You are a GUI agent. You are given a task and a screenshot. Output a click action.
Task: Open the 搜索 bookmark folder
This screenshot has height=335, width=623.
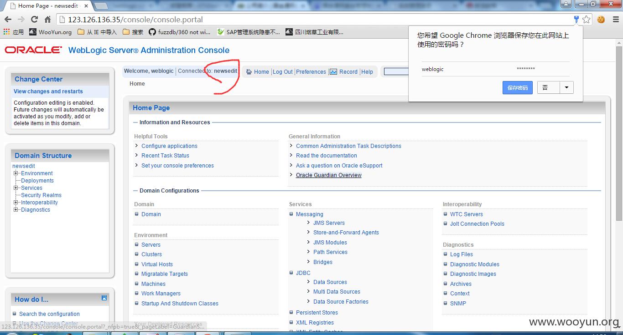coord(133,32)
